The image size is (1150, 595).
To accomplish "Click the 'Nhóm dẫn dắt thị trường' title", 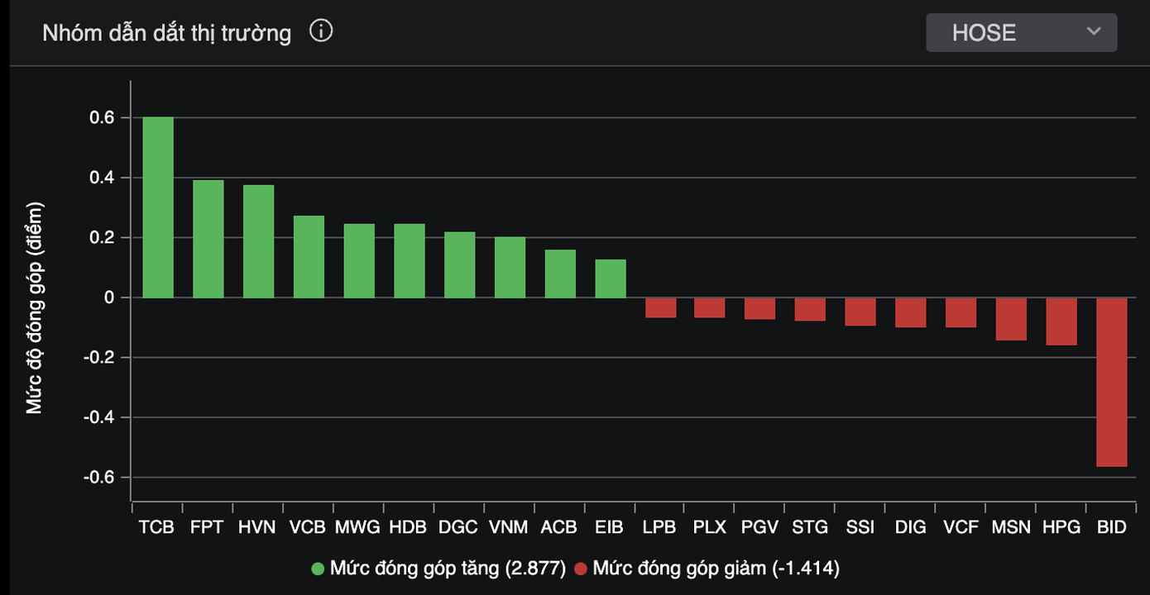I will point(166,33).
